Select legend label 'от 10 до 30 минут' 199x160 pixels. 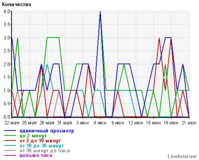coord(42,145)
